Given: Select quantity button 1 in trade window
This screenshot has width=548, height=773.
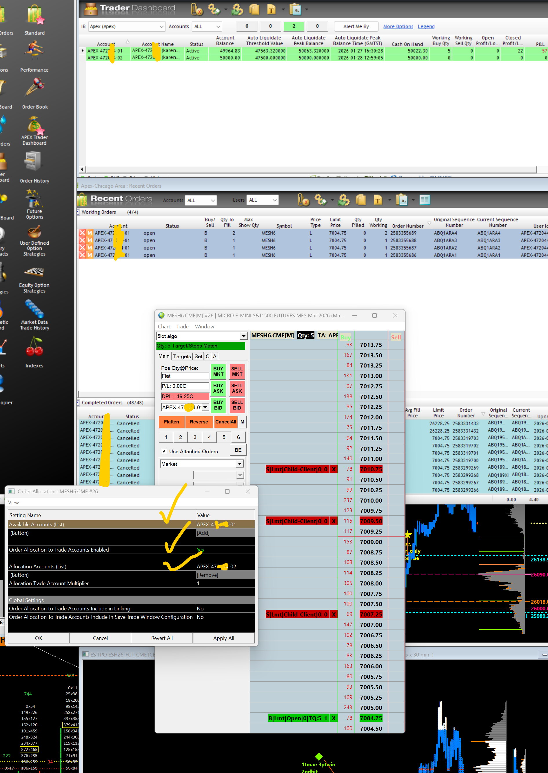Looking at the screenshot, I should click(x=166, y=437).
